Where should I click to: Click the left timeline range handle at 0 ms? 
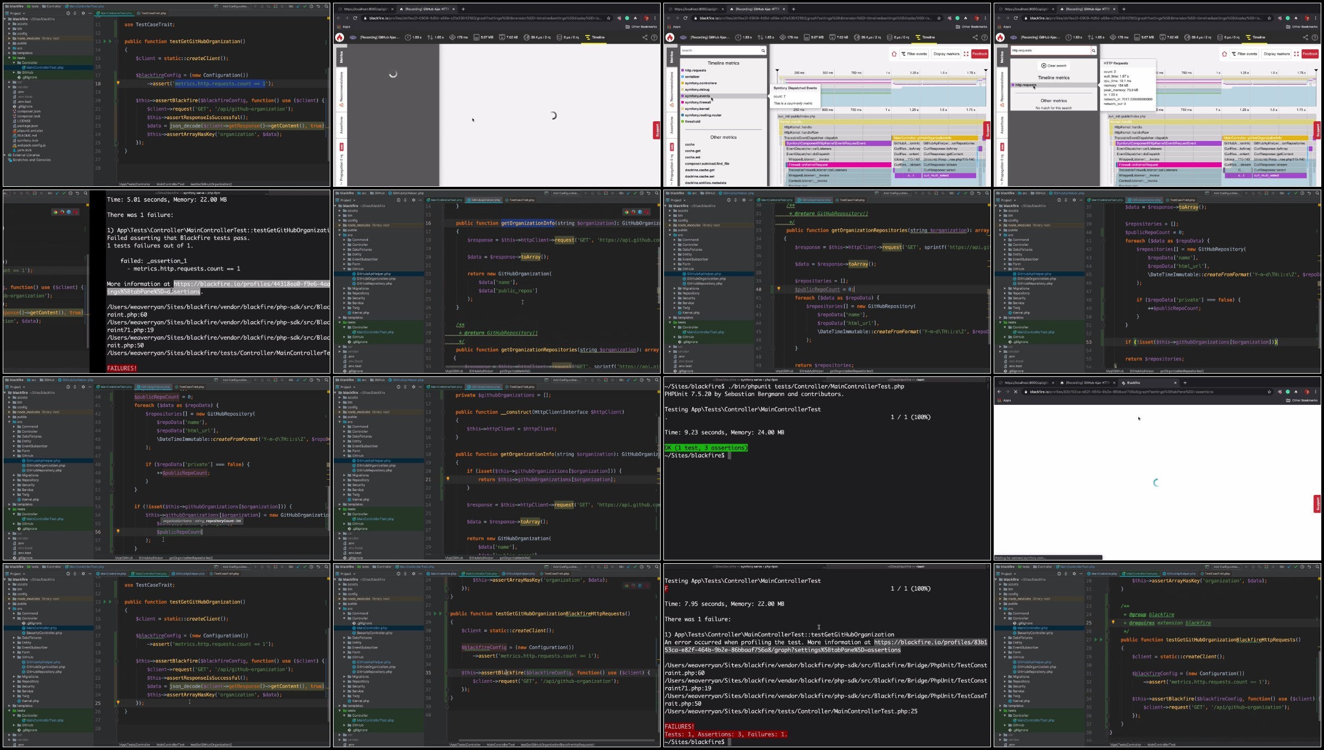pos(777,70)
